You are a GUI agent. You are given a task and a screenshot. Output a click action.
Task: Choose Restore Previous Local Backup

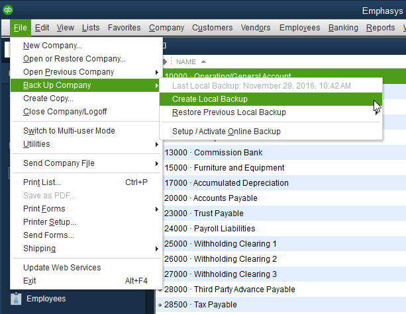271,112
